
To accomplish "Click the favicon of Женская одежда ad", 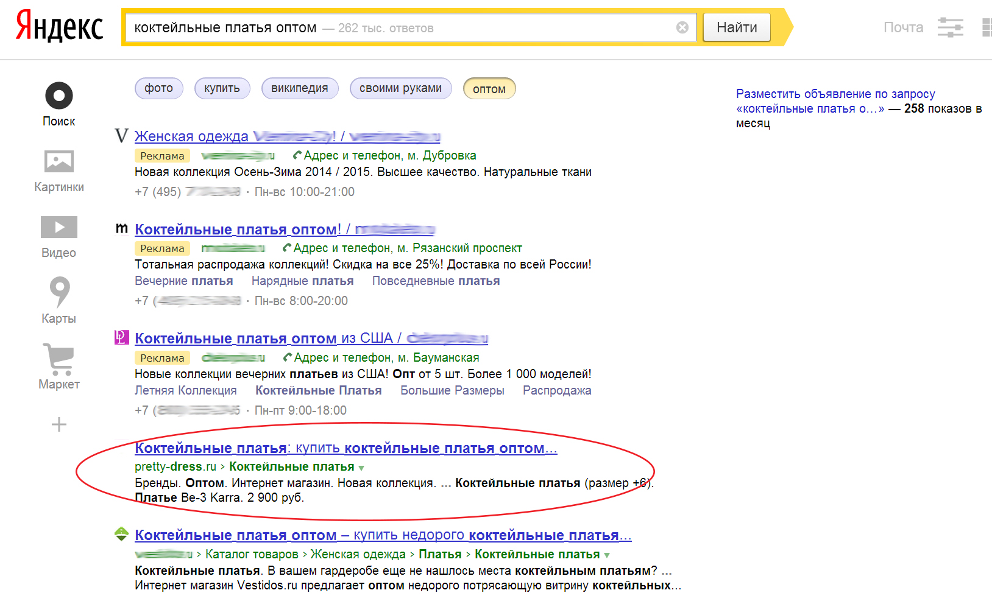I will coord(122,136).
